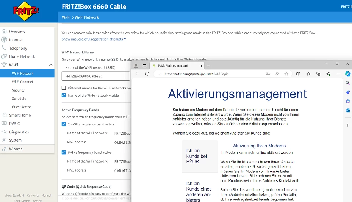Expand Show unsuccessful registration attempts

pyautogui.click(x=94, y=39)
